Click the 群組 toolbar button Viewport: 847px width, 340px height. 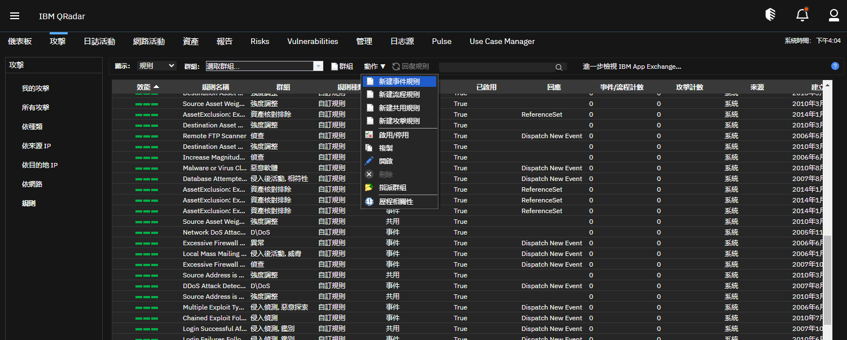pyautogui.click(x=342, y=67)
